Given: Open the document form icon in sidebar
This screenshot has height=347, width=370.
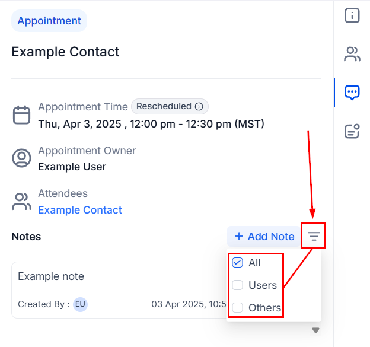Looking at the screenshot, I should [x=352, y=131].
